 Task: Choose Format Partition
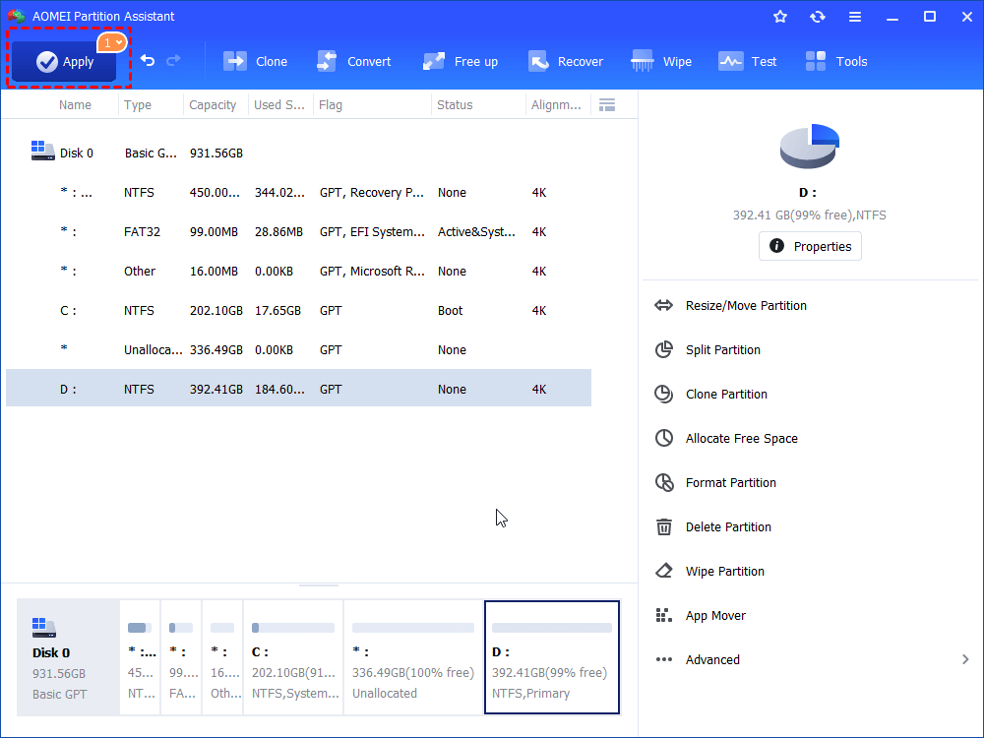730,482
